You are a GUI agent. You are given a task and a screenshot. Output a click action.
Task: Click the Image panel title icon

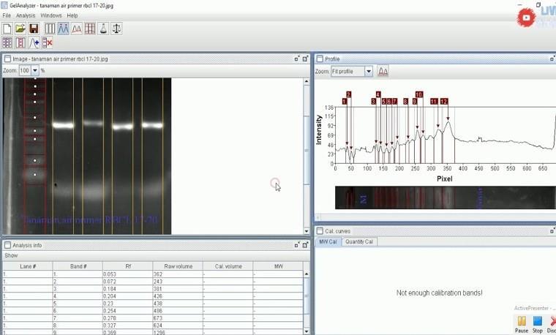tap(7, 59)
